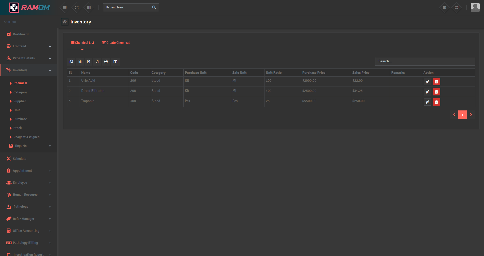Toggle fullscreen mode

[77, 7]
